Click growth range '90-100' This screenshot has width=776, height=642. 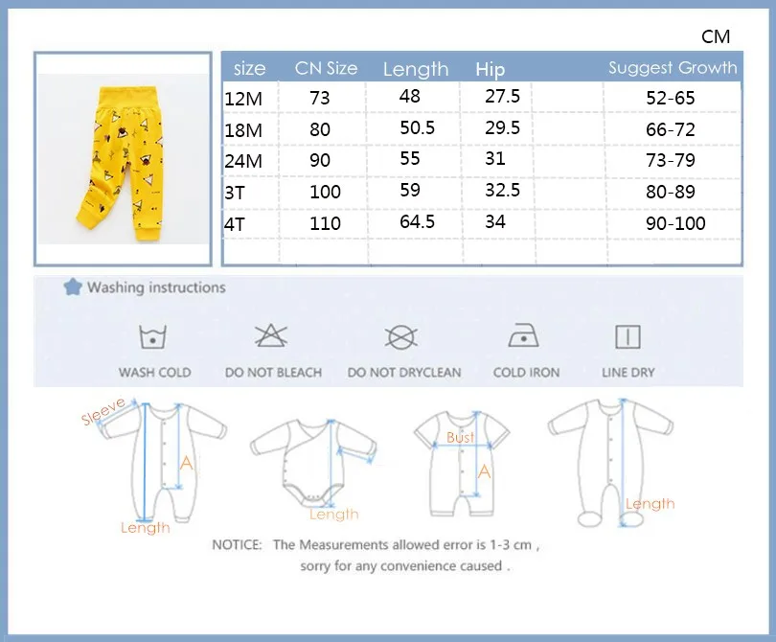tap(675, 223)
